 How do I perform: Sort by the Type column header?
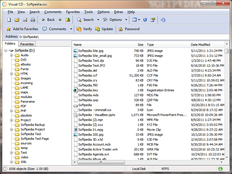tap(167, 45)
